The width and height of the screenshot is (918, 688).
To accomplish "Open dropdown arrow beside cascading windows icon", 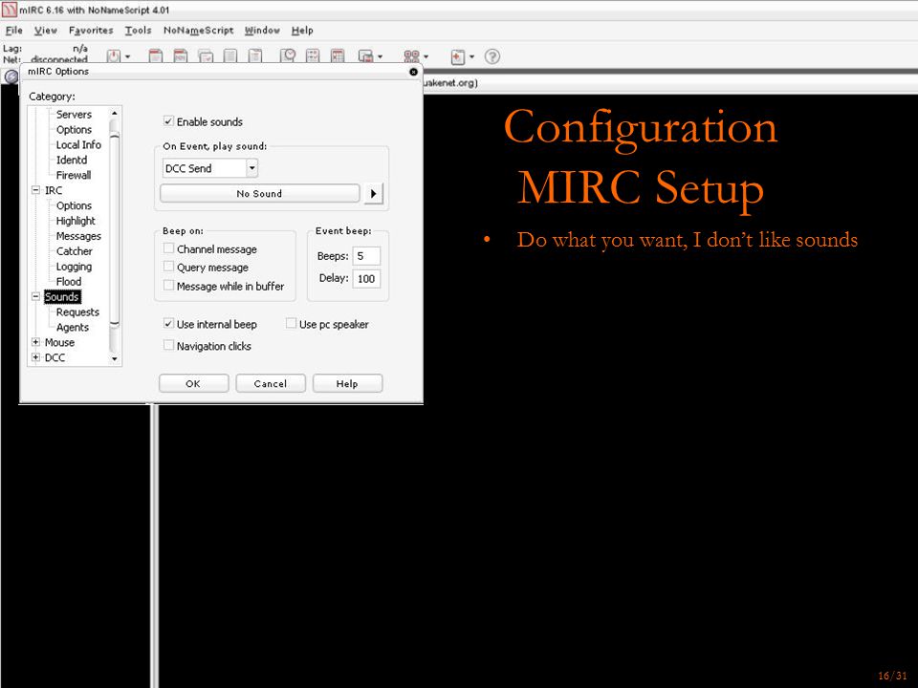I will (x=380, y=56).
